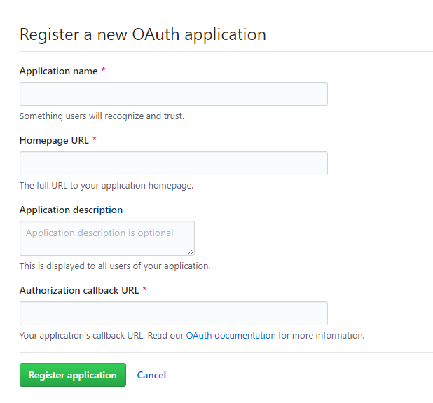Click the description textarea resize handle
Viewport: 433px width, 403px height.
[191, 251]
